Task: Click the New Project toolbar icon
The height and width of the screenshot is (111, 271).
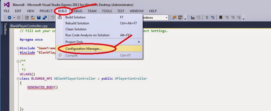Action: (27, 18)
